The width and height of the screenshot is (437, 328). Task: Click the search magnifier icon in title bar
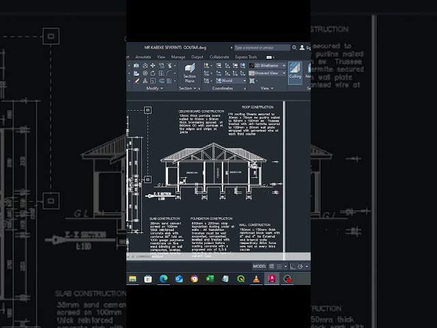(x=294, y=48)
